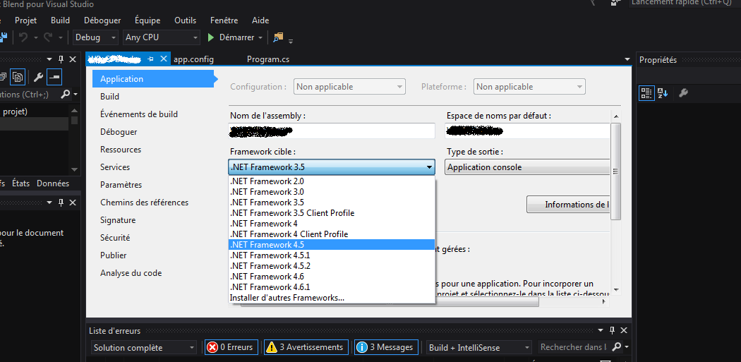Click the green Démarrer play icon
Viewport: 741px width, 362px height.
pyautogui.click(x=211, y=37)
